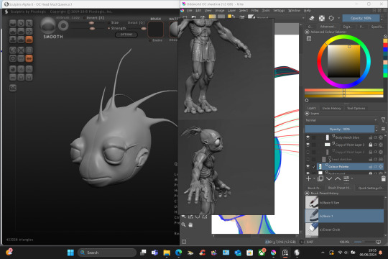Add a new layer with plus icon
The image size is (388, 259).
tap(308, 178)
